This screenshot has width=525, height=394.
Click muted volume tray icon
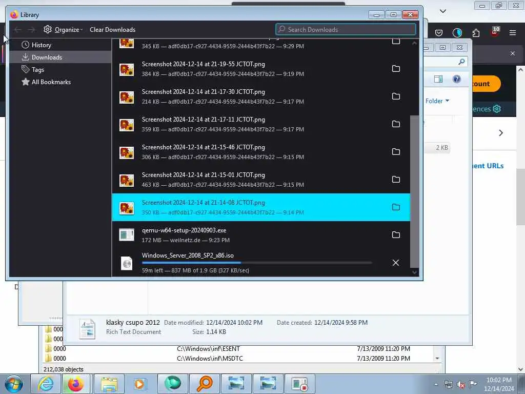point(461,385)
